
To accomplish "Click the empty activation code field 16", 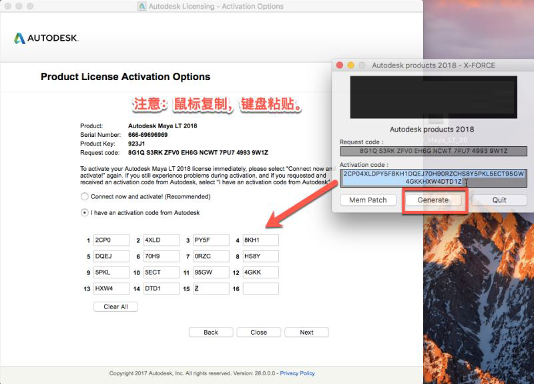I will [x=261, y=289].
